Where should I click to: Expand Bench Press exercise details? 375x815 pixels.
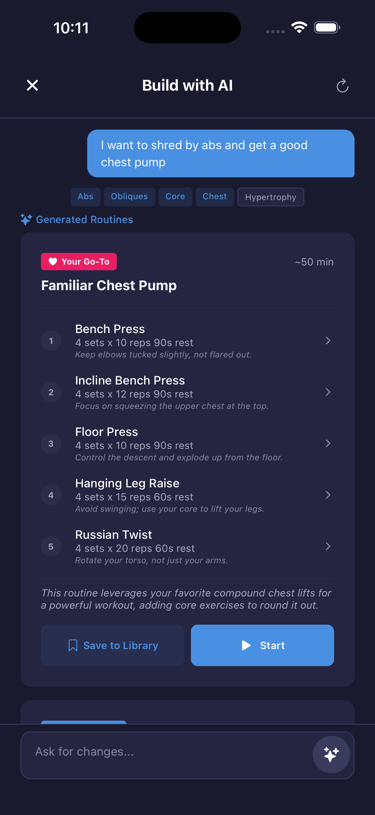point(328,341)
